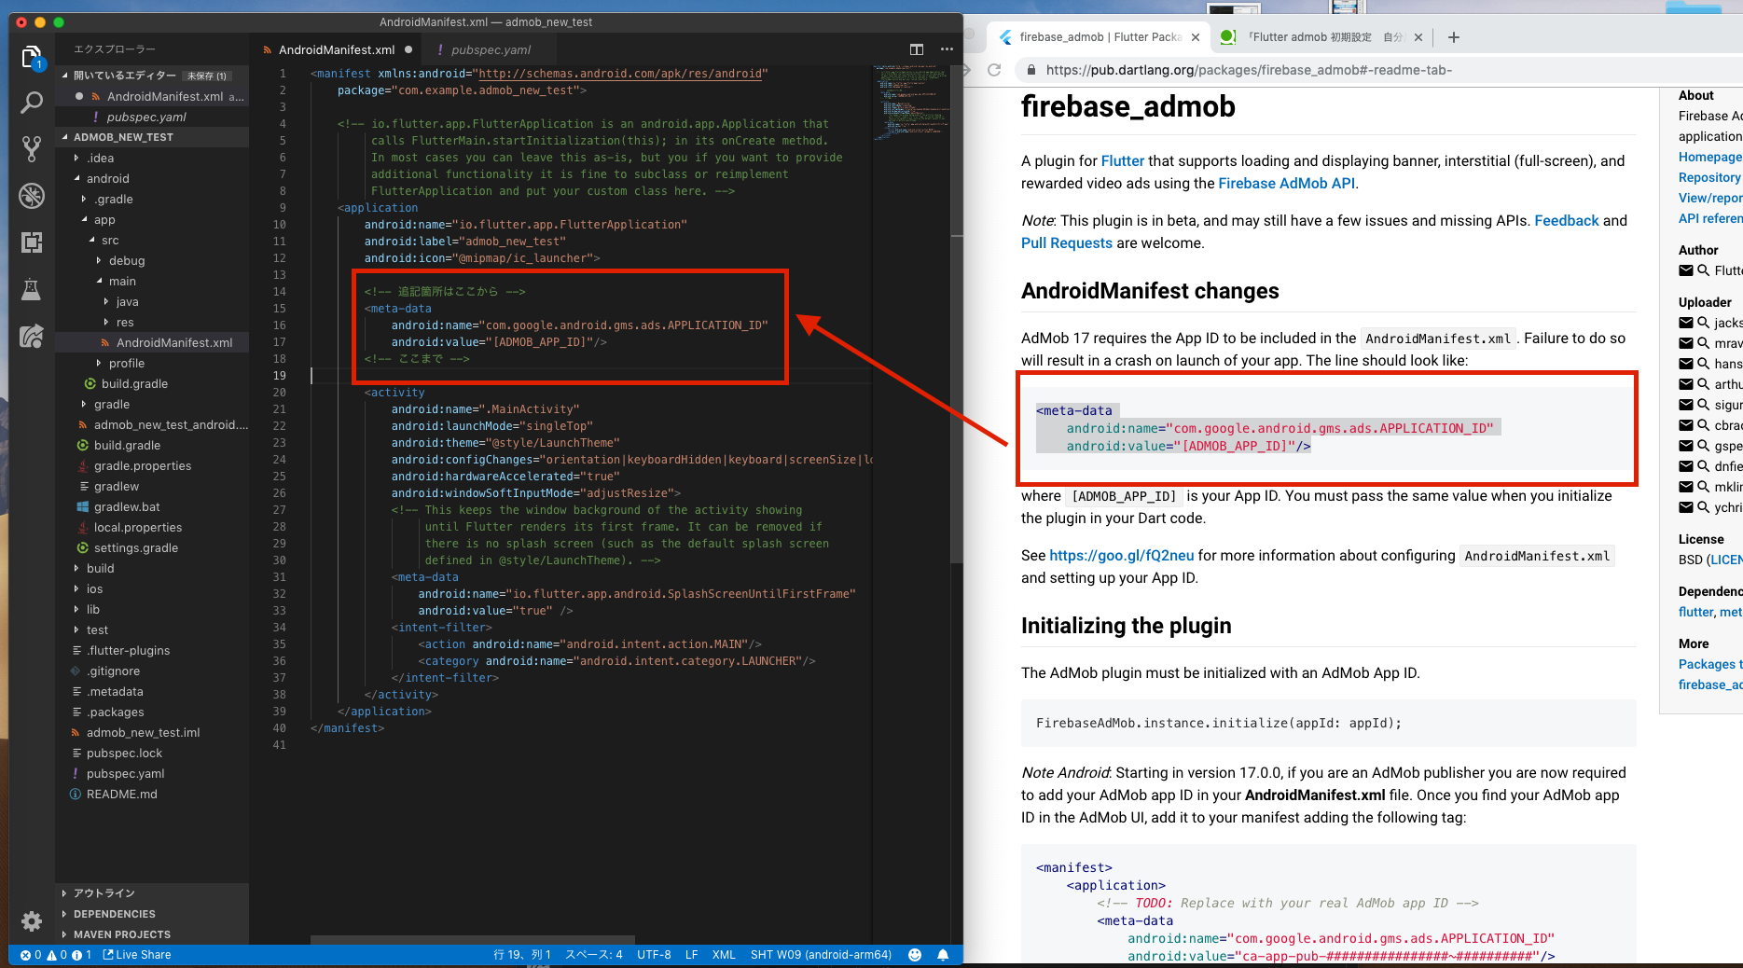The height and width of the screenshot is (968, 1743).
Task: Follow the Pull Requests link
Action: pos(1066,243)
